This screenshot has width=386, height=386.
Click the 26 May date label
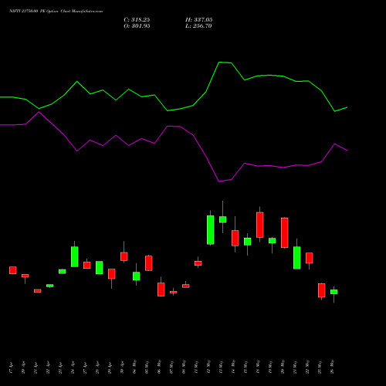(x=332, y=367)
